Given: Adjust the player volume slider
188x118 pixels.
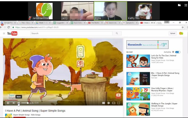Looking at the screenshot, I should point(25,103).
